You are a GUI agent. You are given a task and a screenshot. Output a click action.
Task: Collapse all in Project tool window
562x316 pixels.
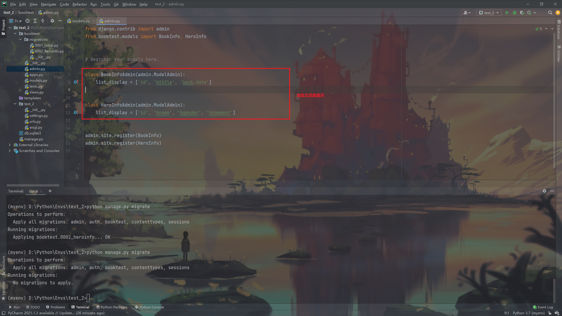(42, 21)
